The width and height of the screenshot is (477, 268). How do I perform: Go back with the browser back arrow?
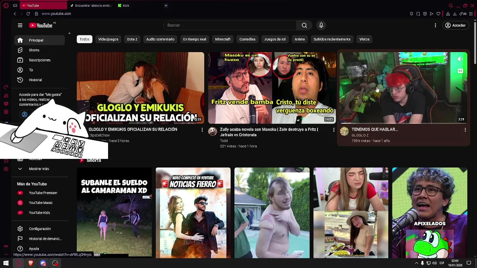pos(15,14)
